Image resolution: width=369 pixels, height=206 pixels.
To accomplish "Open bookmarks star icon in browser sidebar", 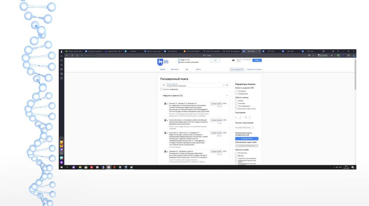I will [62, 65].
